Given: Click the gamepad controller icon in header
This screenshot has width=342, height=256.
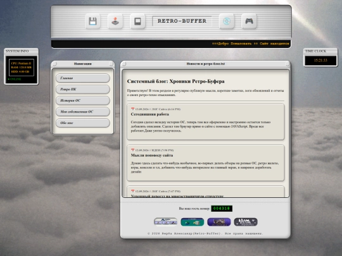Looking at the screenshot, I should click(249, 21).
